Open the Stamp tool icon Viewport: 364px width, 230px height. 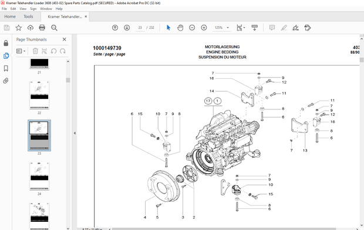click(308, 28)
